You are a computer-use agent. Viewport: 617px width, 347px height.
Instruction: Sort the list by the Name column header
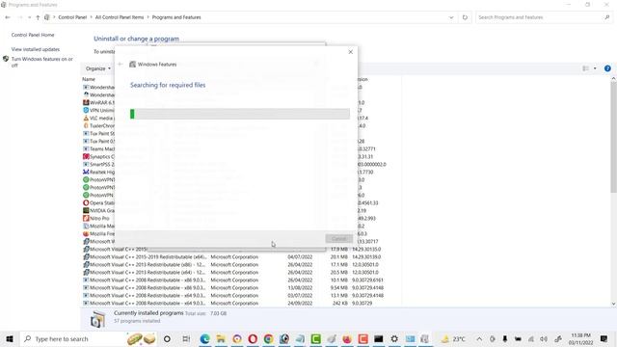pos(89,79)
